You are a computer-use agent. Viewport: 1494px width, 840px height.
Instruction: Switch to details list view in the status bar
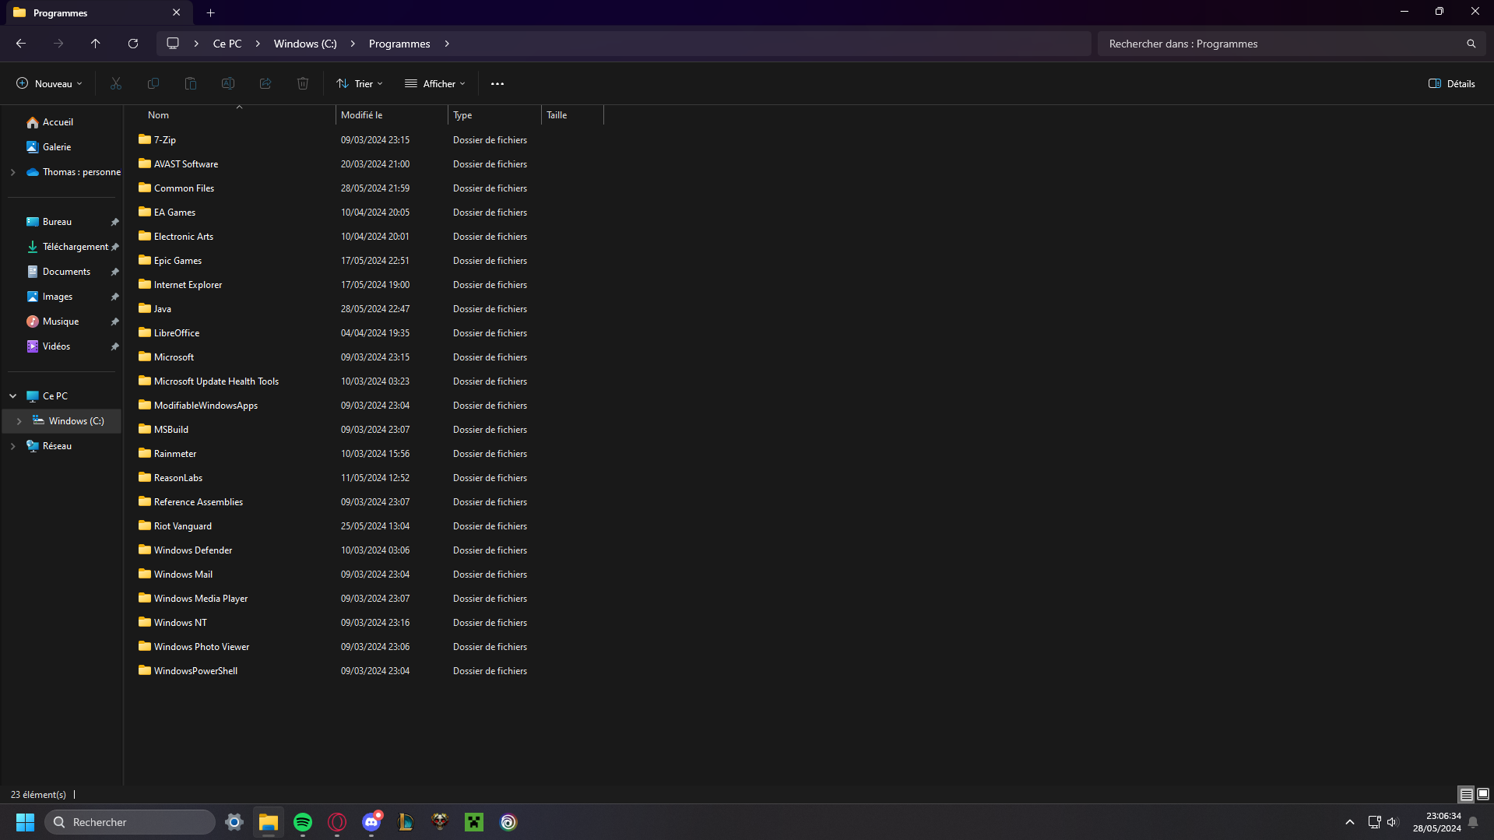[1466, 794]
